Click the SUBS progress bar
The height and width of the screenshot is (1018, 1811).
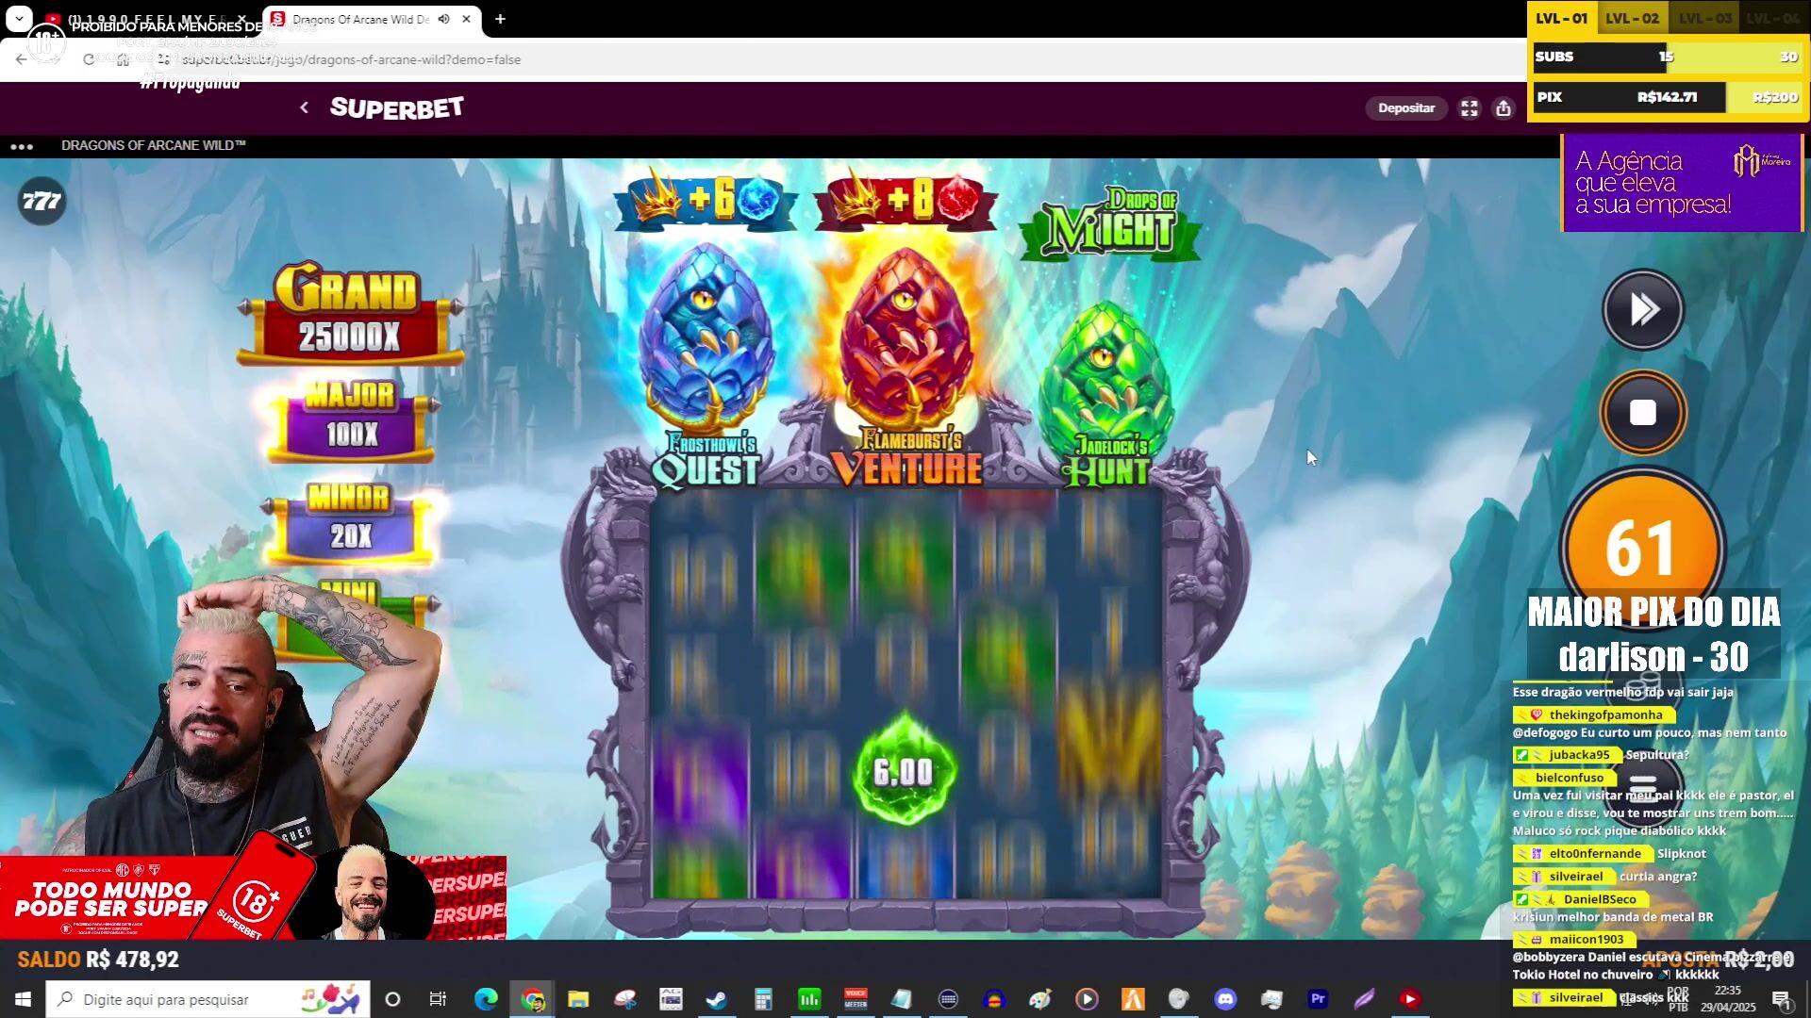1668,57
